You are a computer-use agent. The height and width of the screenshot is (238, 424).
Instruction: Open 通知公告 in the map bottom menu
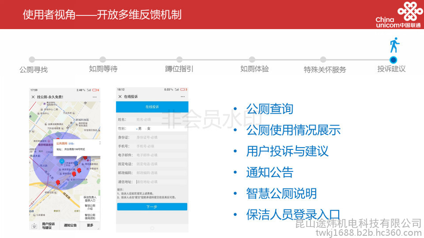pos(70,225)
